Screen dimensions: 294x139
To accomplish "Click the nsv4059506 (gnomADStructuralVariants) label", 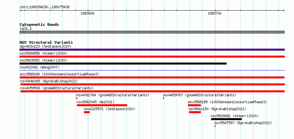I will pos(57,88).
